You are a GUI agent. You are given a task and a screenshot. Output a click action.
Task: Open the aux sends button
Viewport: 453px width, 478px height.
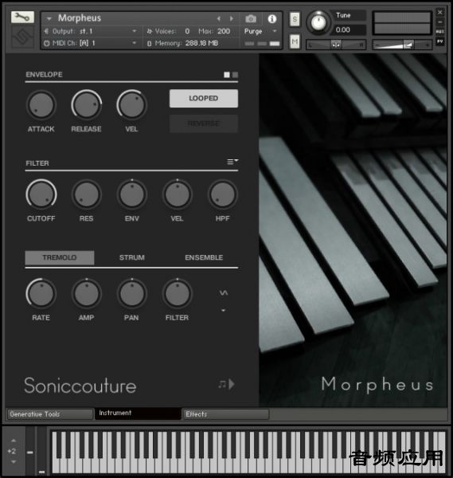coord(440,31)
